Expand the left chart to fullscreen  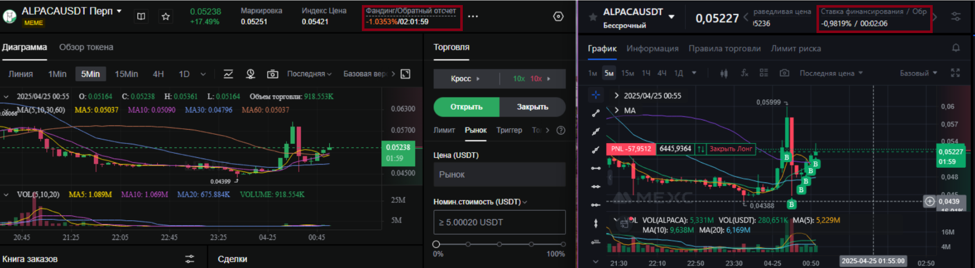point(406,74)
